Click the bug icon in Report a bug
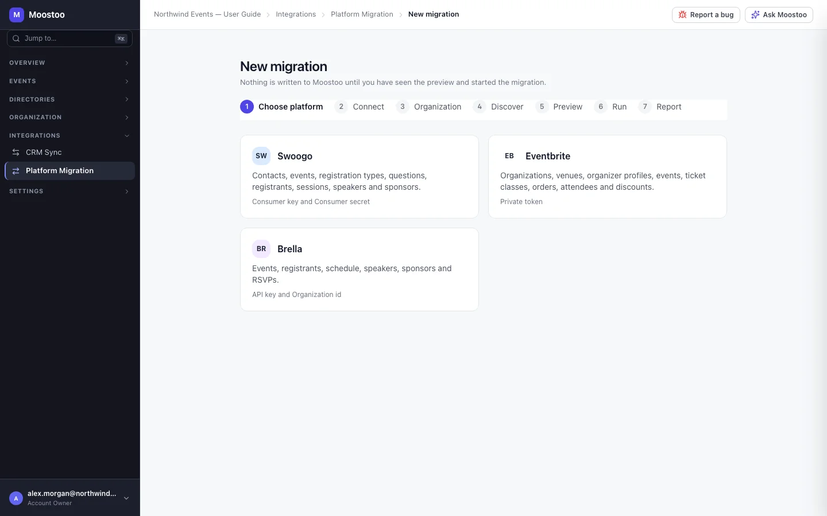 click(682, 15)
